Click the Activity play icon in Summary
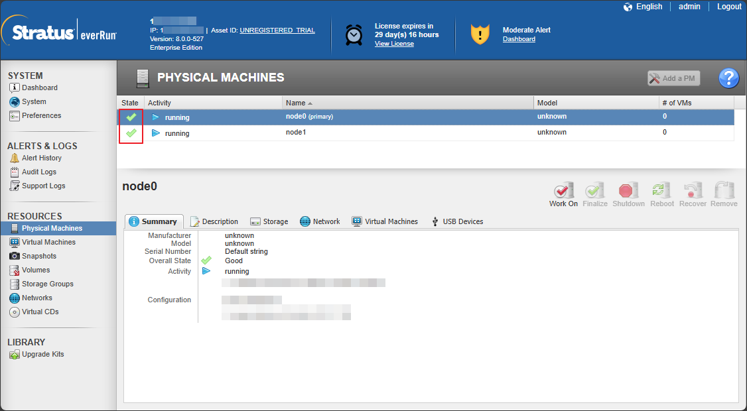The width and height of the screenshot is (747, 411). point(206,271)
